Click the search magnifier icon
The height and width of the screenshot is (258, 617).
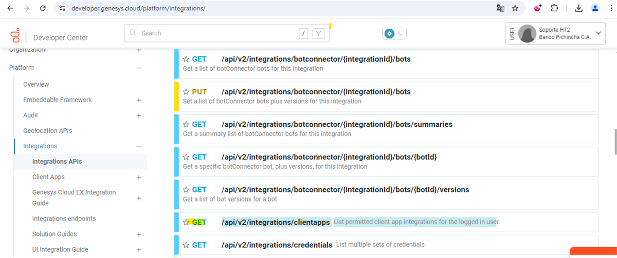134,33
